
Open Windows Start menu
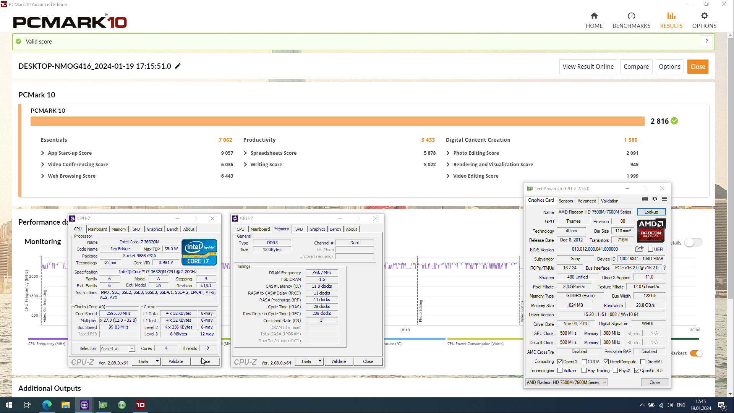(x=9, y=405)
